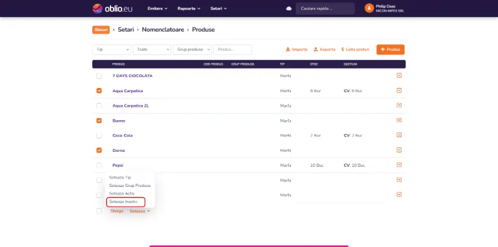Open row actions icon for Pepsi
Screen dimensions: 498x247
pos(399,165)
